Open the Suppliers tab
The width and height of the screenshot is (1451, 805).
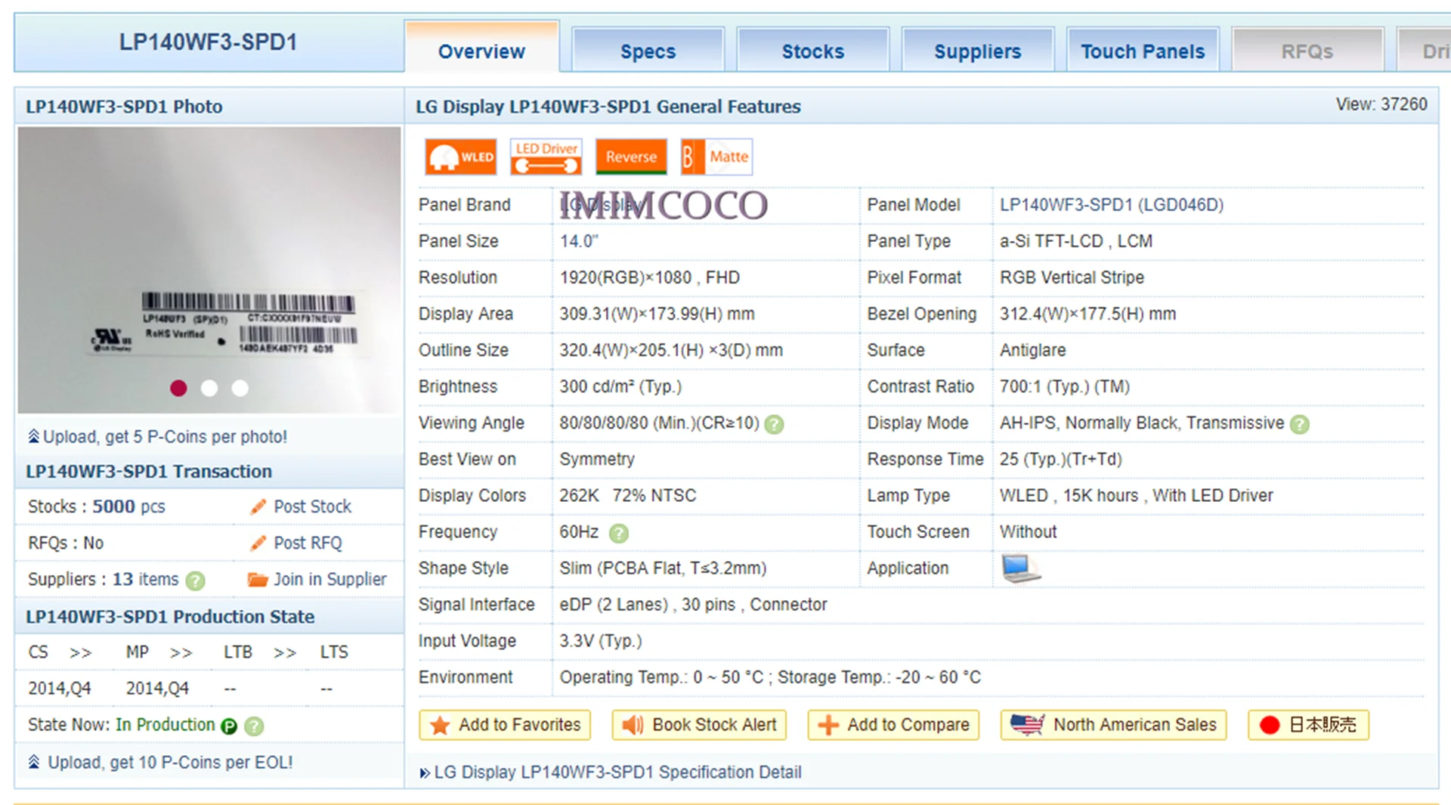978,51
